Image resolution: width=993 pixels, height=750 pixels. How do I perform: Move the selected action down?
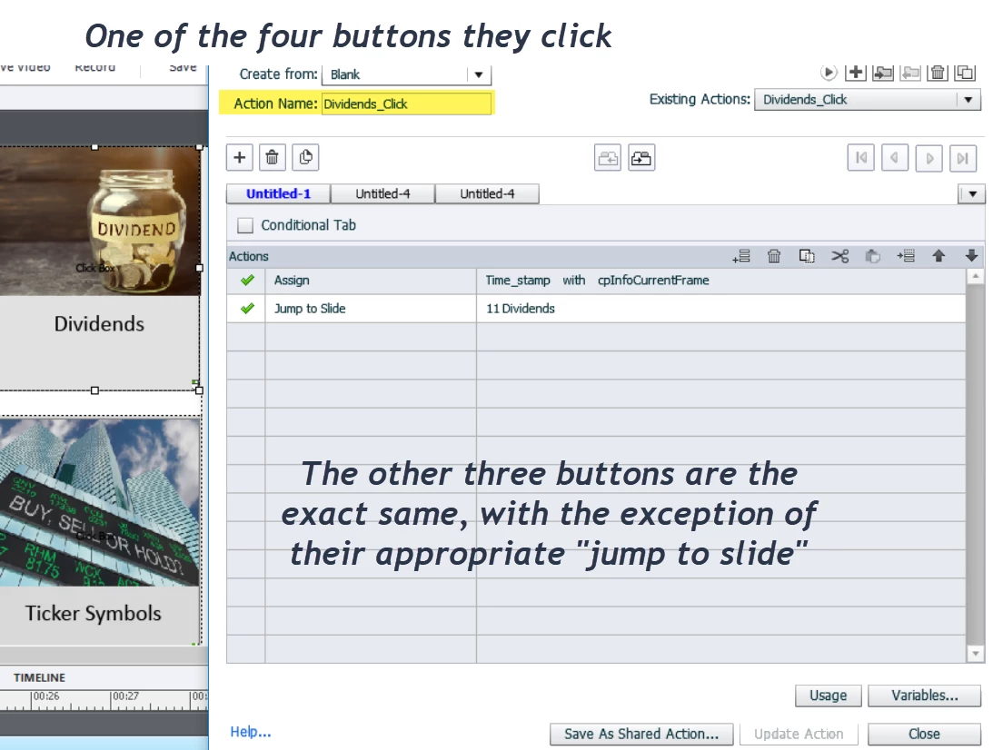(971, 256)
